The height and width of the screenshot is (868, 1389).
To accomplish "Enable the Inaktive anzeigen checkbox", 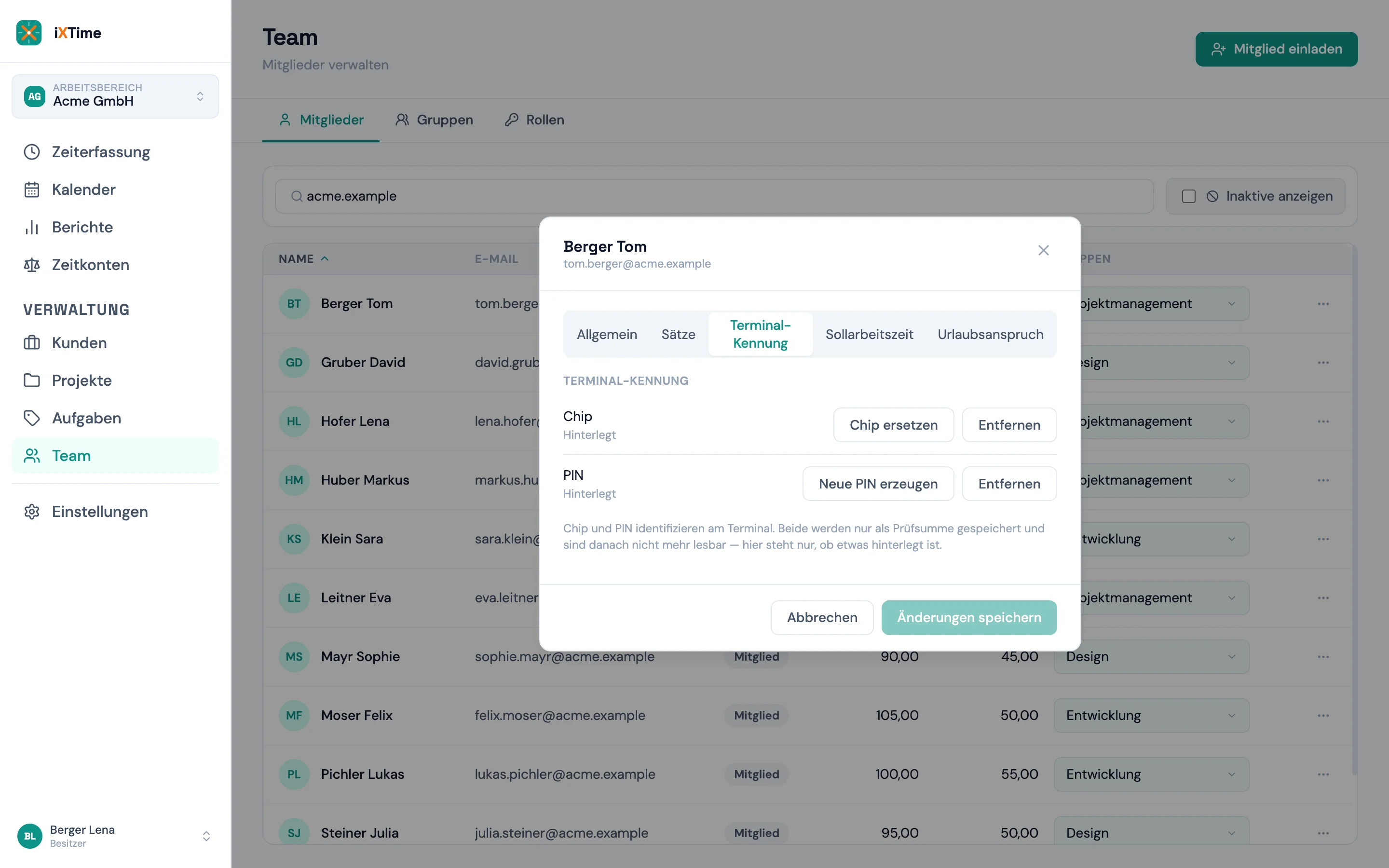I will [x=1189, y=196].
